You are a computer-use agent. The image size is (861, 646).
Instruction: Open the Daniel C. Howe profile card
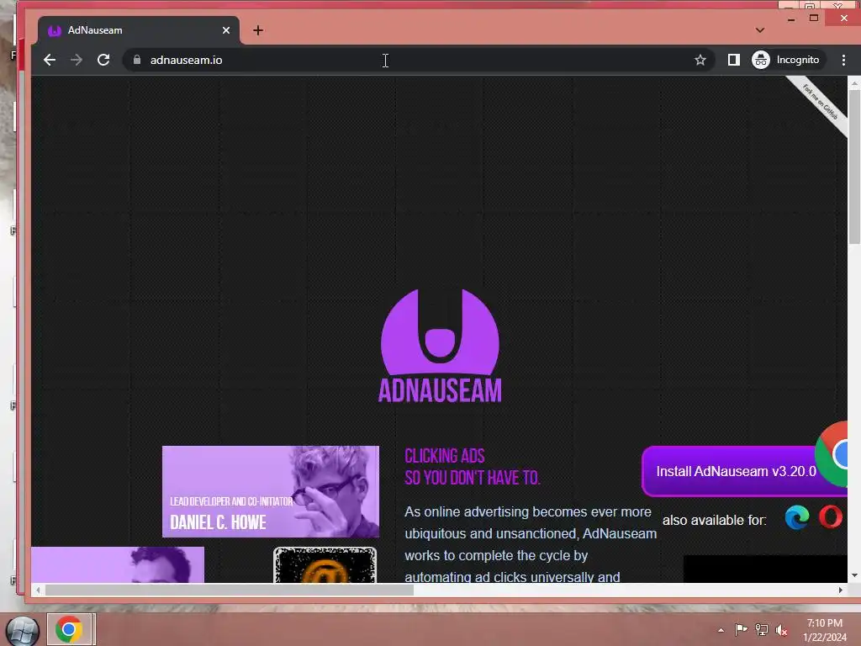[x=271, y=491]
